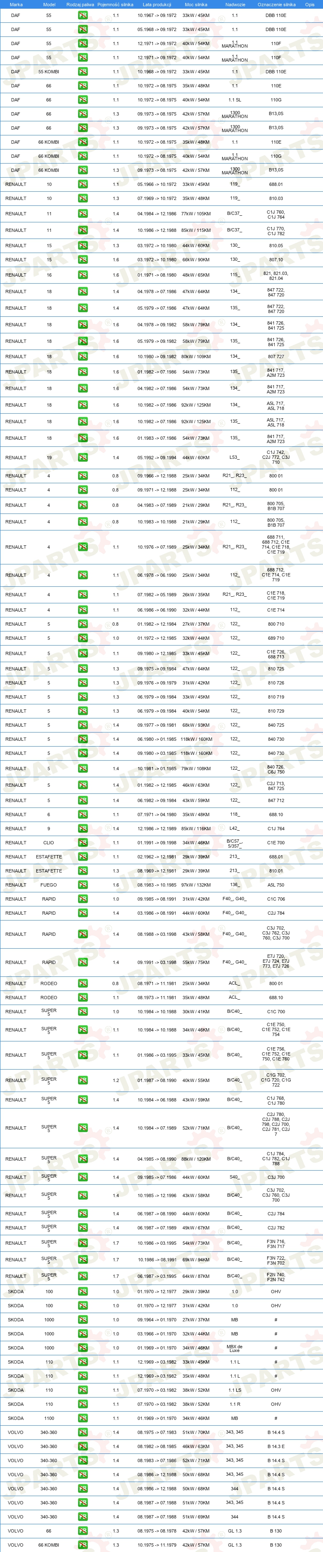Viewport: 323px width, 1552px height.
Task: Select the 'FUEGO' model cell
Action: 49,885
